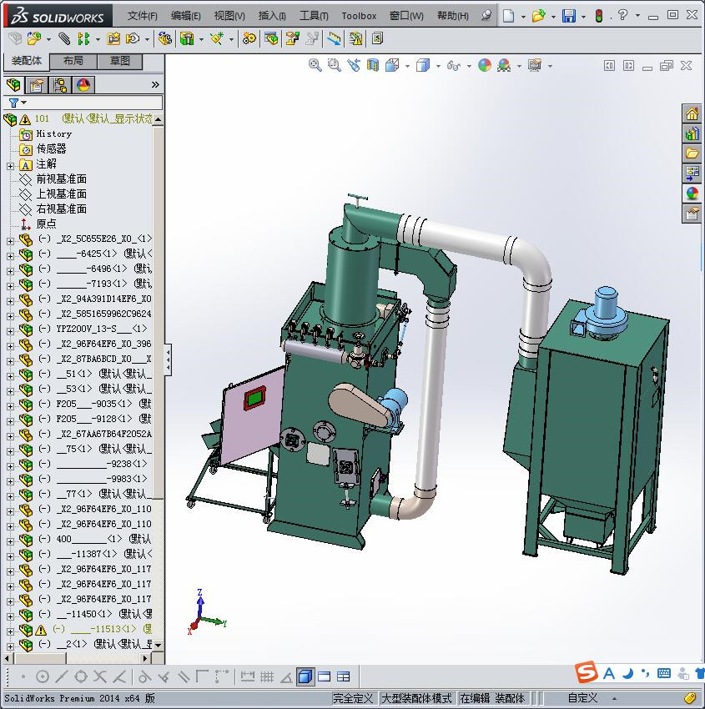The image size is (705, 709).
Task: Open the PropertyManager tab icon
Action: 37,85
